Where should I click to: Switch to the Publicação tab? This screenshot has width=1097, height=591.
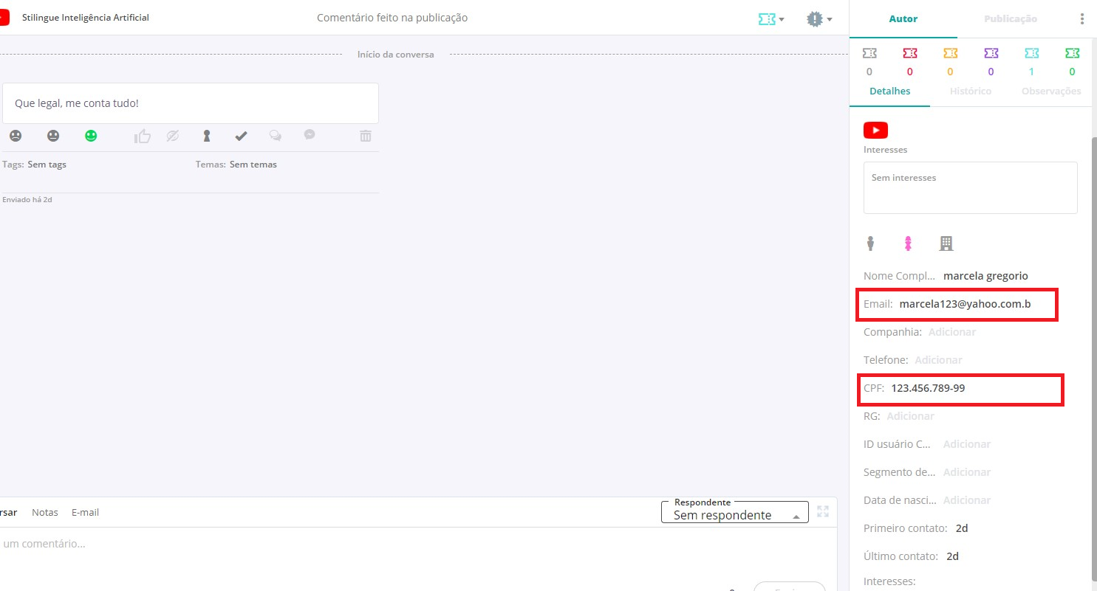tap(1010, 18)
